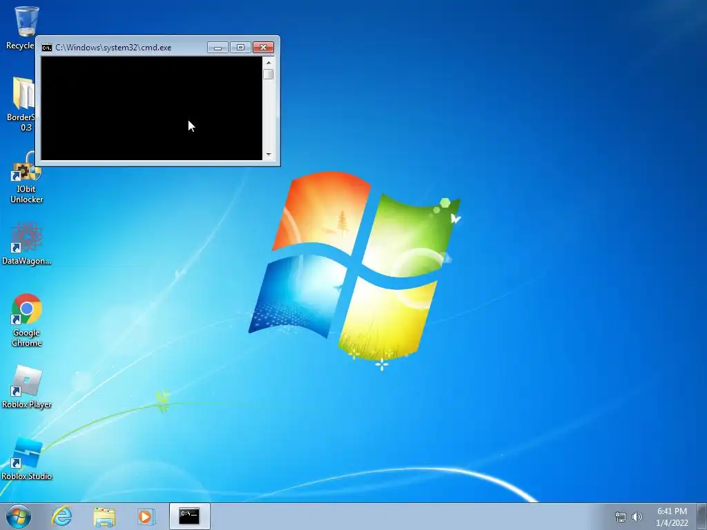Click the cmd scrollbar up arrow

coord(269,63)
